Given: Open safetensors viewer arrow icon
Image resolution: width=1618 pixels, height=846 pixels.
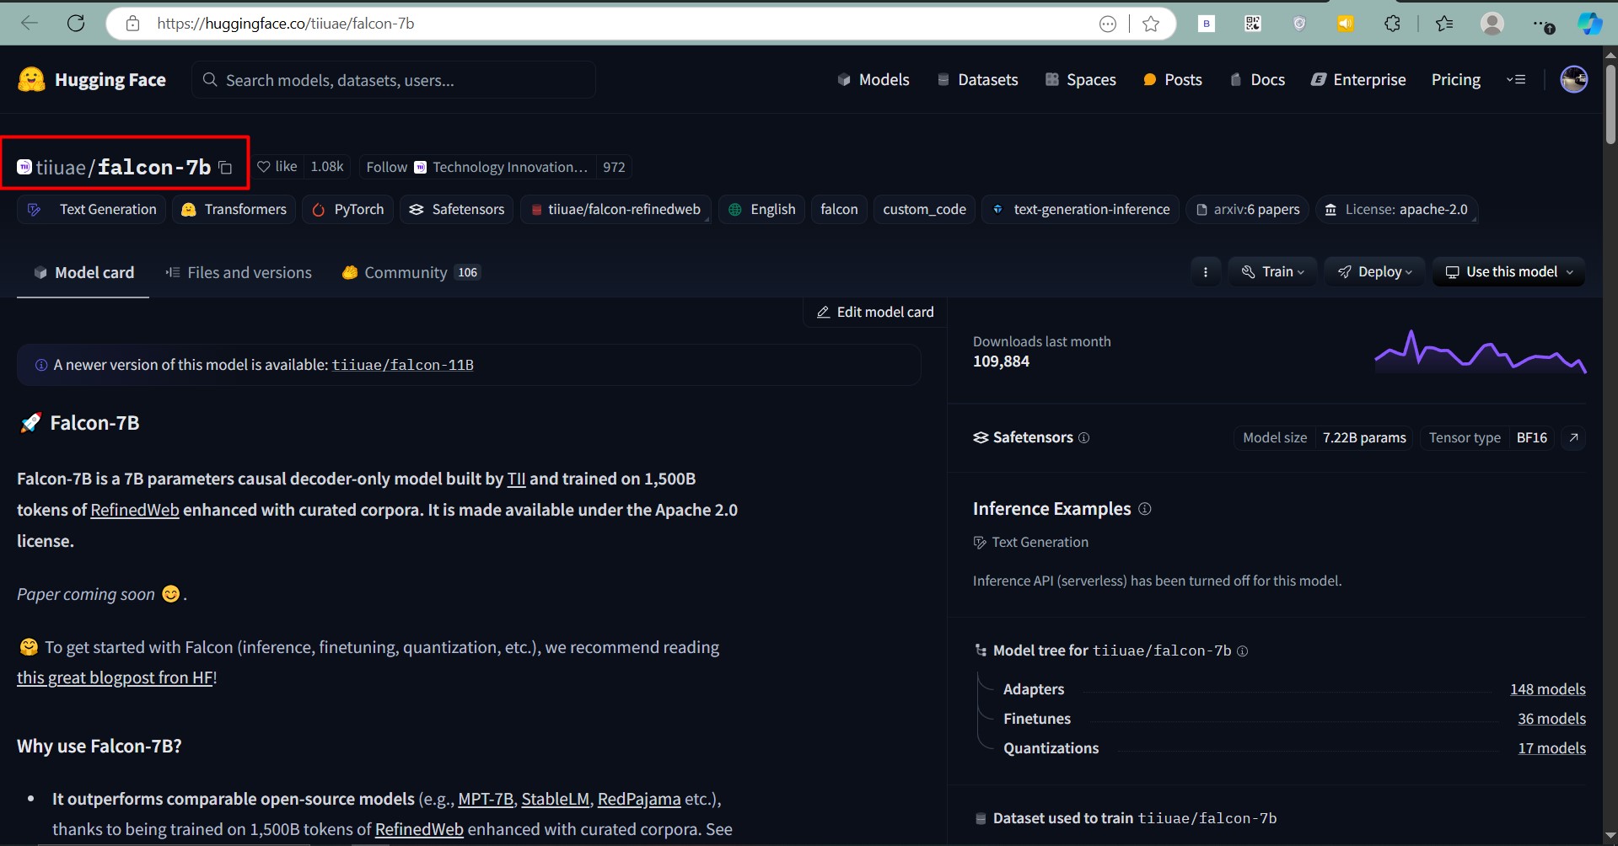Looking at the screenshot, I should tap(1573, 438).
